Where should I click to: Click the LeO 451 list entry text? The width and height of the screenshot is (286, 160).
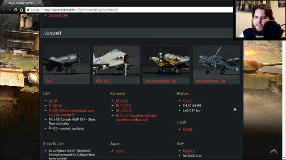pyautogui.click(x=191, y=111)
